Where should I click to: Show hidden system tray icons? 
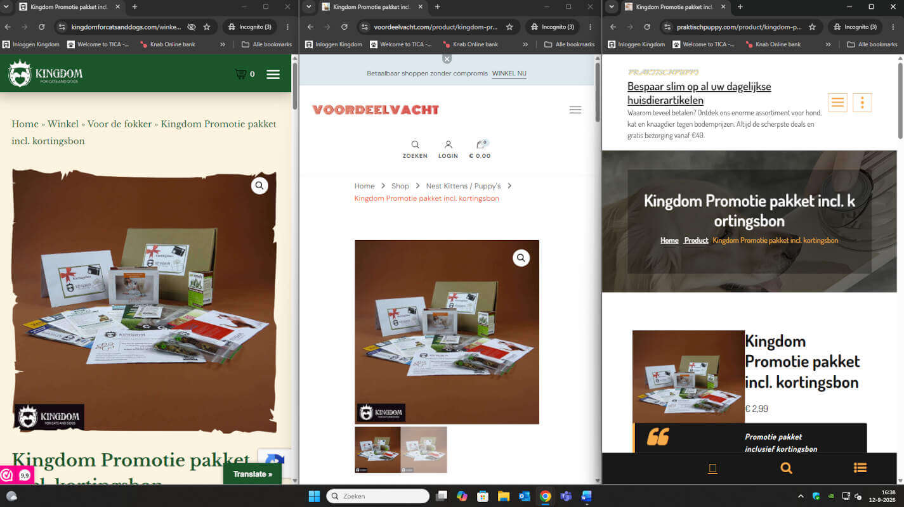[x=801, y=496]
